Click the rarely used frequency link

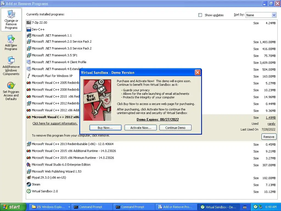pos(271,124)
